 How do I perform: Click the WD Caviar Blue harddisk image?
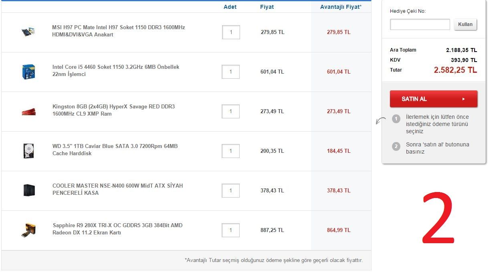(28, 151)
